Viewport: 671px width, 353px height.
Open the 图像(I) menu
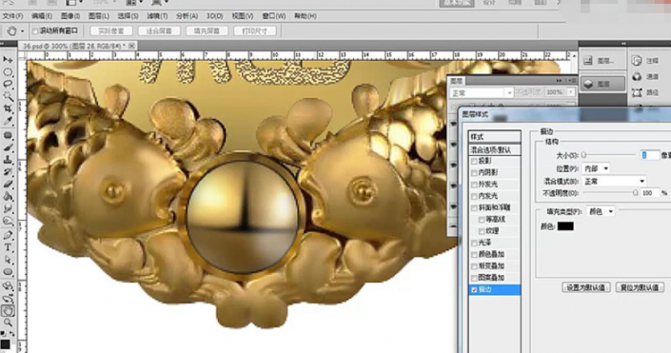tap(70, 16)
